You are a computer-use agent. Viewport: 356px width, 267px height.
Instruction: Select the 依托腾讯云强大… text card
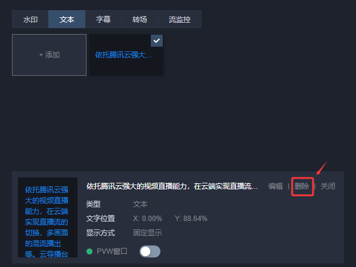(x=126, y=55)
